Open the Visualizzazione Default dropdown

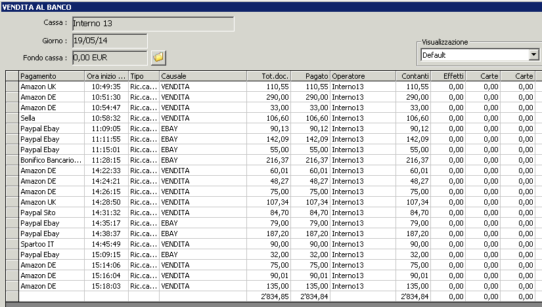click(x=533, y=54)
